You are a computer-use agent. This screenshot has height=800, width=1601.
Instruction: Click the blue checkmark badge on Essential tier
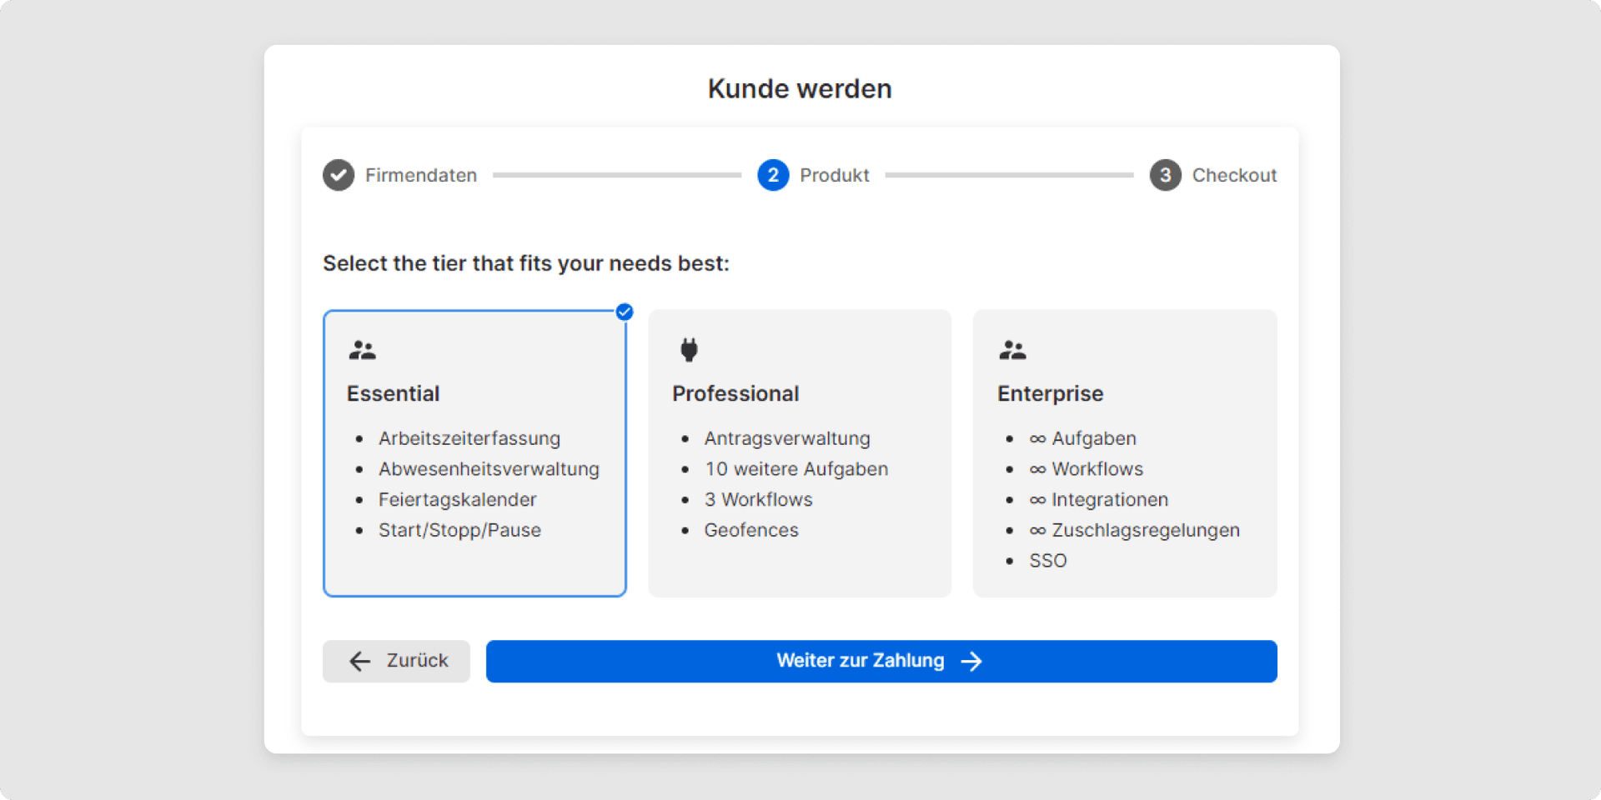pyautogui.click(x=624, y=312)
